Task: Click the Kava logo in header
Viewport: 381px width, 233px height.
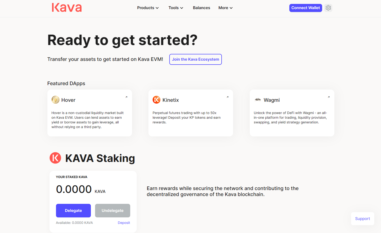Action: 67,8
